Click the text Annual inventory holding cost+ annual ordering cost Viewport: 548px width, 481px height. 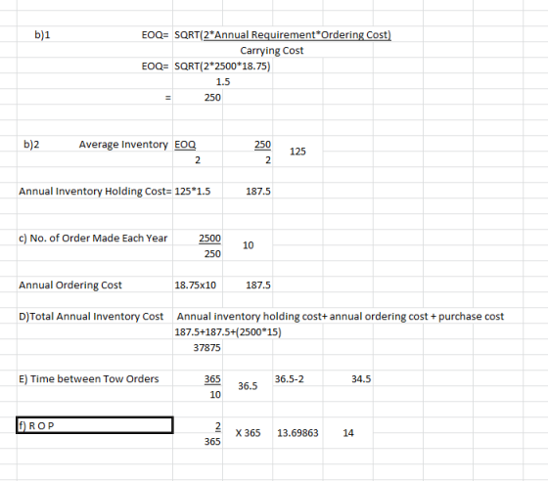[x=302, y=316]
